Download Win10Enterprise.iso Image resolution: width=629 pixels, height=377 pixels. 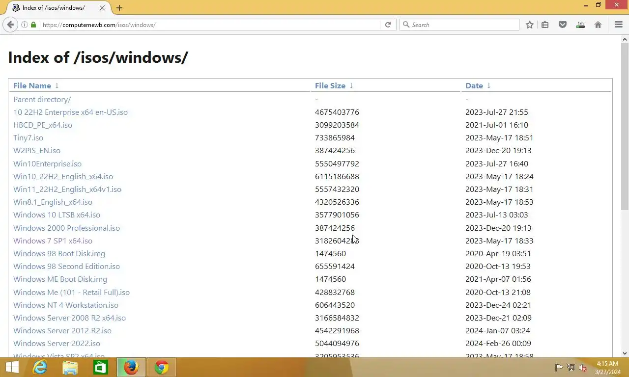click(x=47, y=163)
